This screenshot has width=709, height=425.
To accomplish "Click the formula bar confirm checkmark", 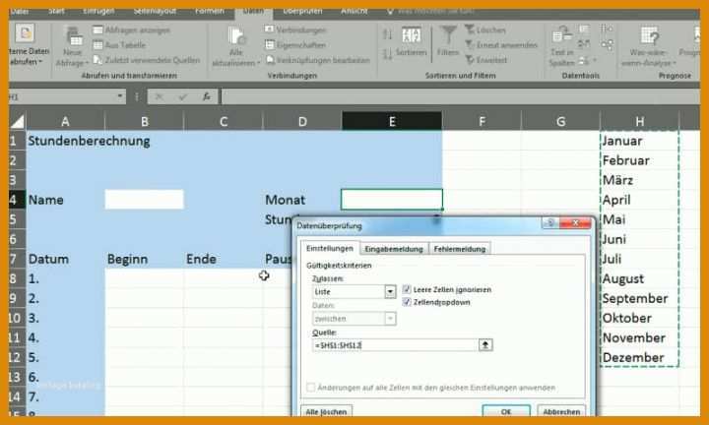I will click(183, 96).
